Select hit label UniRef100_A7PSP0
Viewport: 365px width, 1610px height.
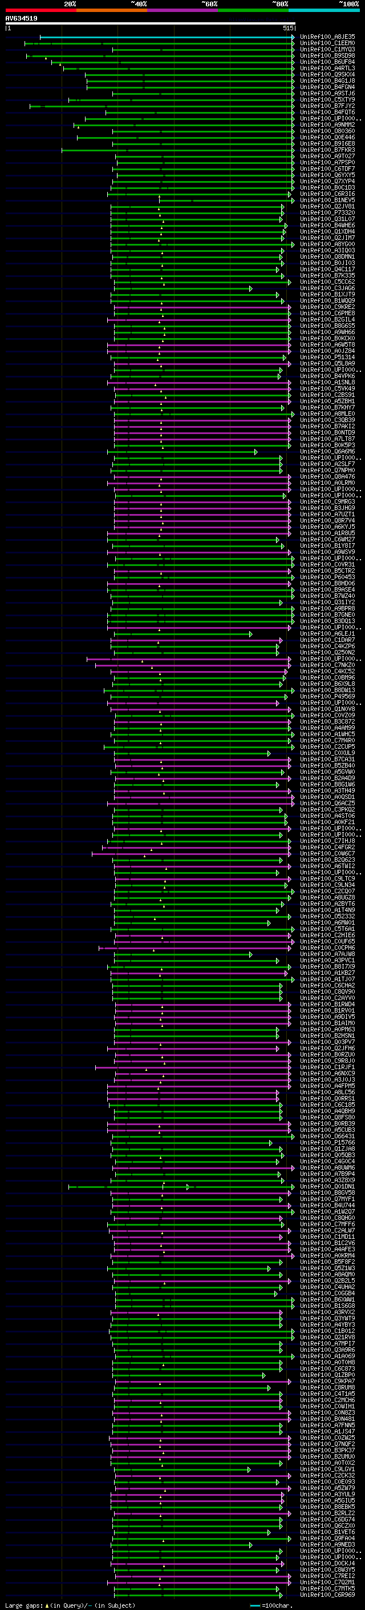[327, 163]
